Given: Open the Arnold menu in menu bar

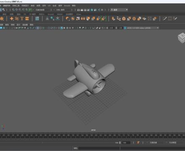Looking at the screenshot, I should 67,5.
